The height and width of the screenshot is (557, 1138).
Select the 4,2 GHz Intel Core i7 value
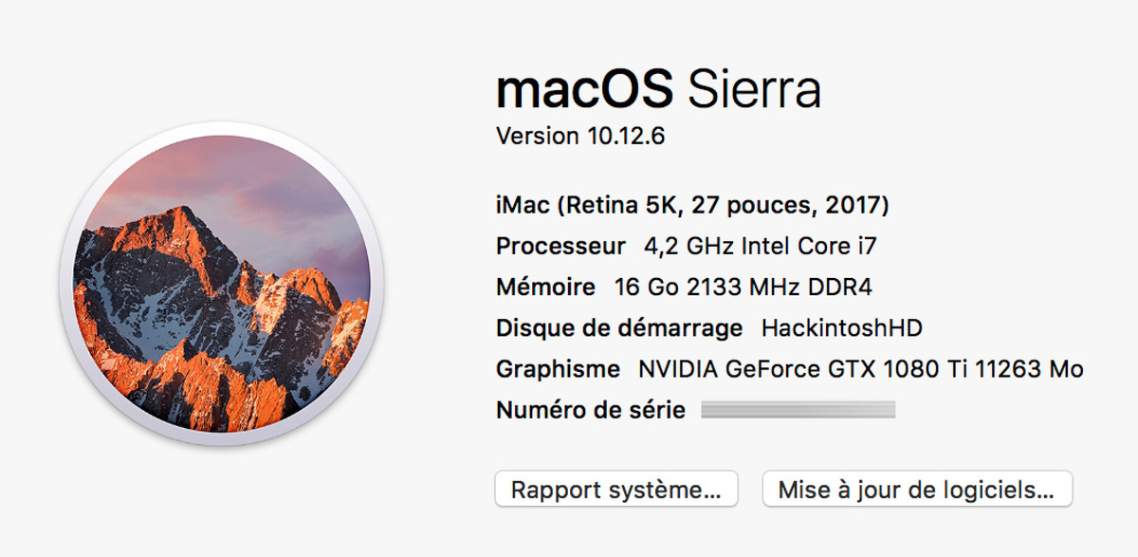761,247
